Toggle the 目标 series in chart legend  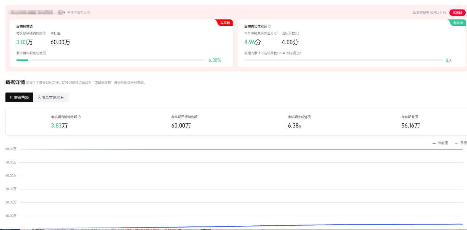pyautogui.click(x=461, y=143)
